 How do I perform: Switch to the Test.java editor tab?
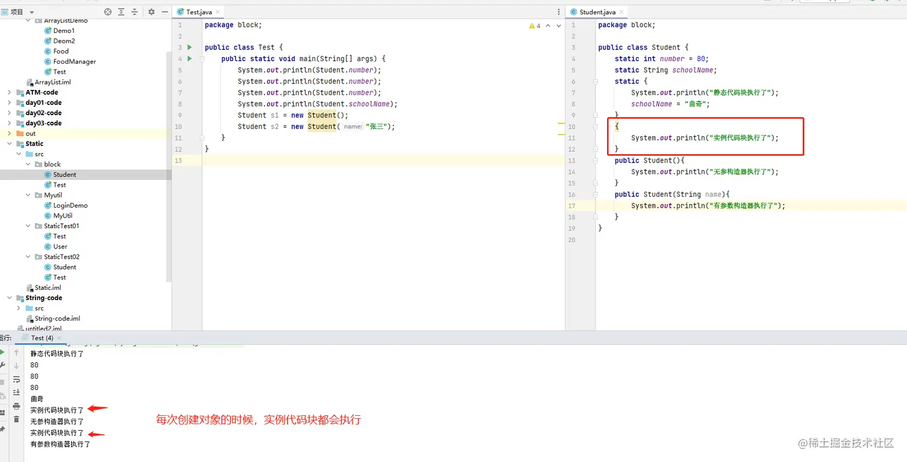pyautogui.click(x=197, y=12)
